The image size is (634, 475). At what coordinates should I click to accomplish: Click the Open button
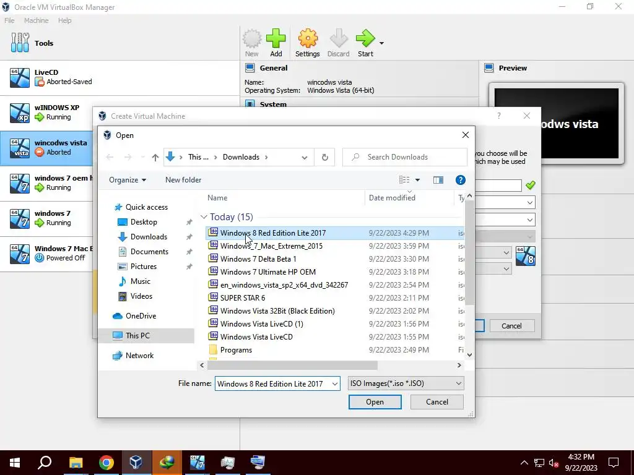pyautogui.click(x=375, y=402)
